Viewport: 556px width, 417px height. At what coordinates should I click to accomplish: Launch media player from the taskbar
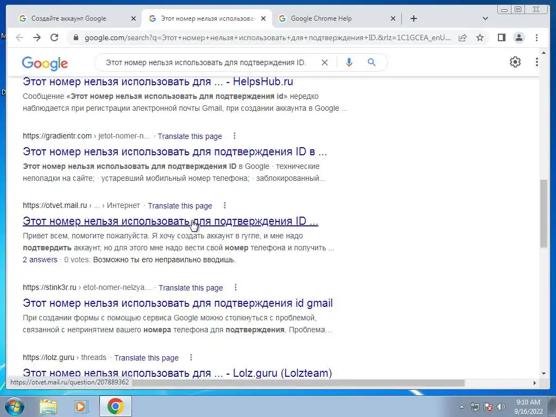pos(81,407)
